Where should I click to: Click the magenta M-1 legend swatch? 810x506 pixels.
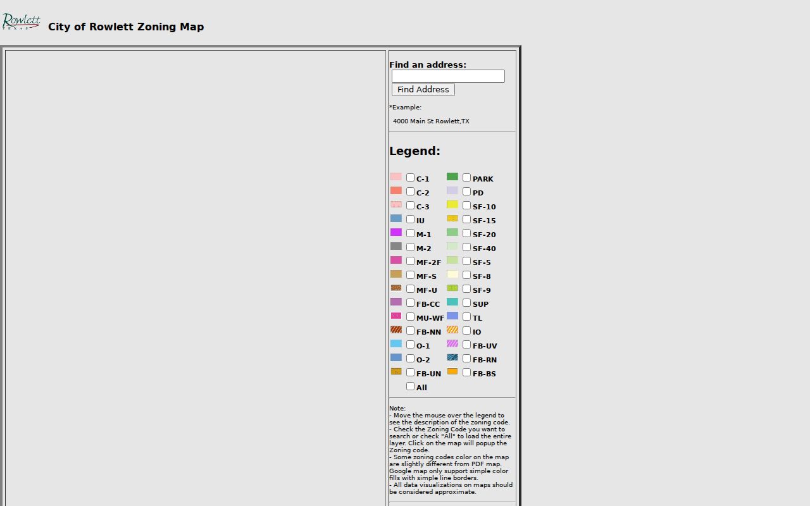pyautogui.click(x=396, y=232)
